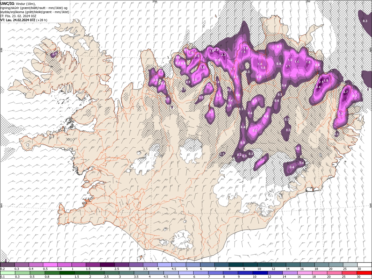This screenshot has height=279, width=372.
Task: Click the dark teal 8–9 swatch in top legend
Action: tap(236, 265)
